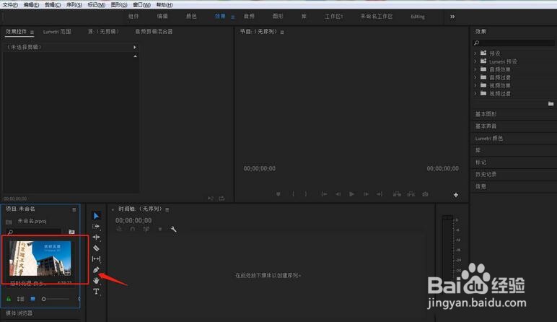The image size is (557, 322).
Task: Expand the 预设 effects folder
Action: [x=475, y=53]
